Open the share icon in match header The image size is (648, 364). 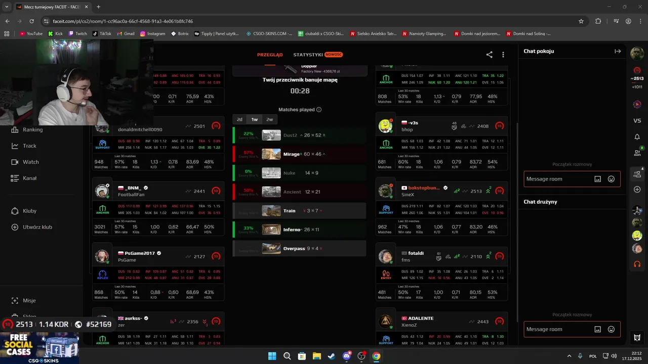[x=489, y=55]
